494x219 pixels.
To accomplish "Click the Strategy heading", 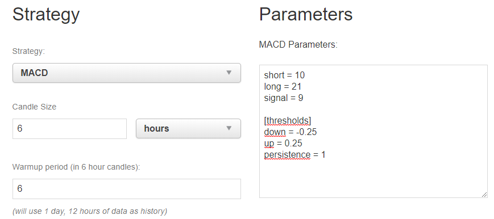I will (46, 15).
